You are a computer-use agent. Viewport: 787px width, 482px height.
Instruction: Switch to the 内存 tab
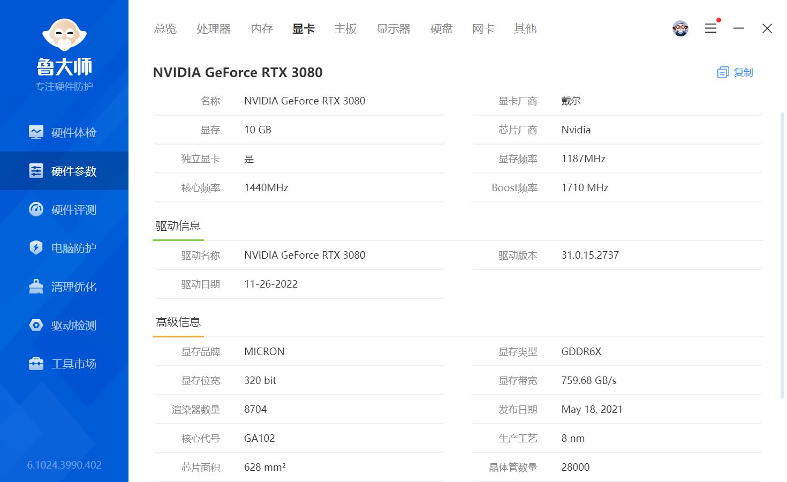click(x=262, y=28)
